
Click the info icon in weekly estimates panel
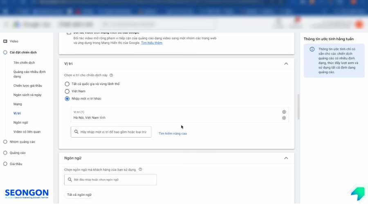[x=312, y=49]
